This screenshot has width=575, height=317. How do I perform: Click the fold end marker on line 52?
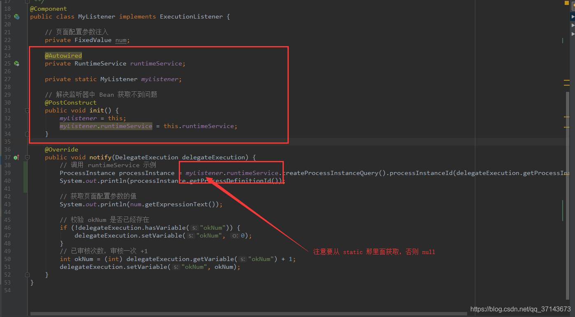27,275
